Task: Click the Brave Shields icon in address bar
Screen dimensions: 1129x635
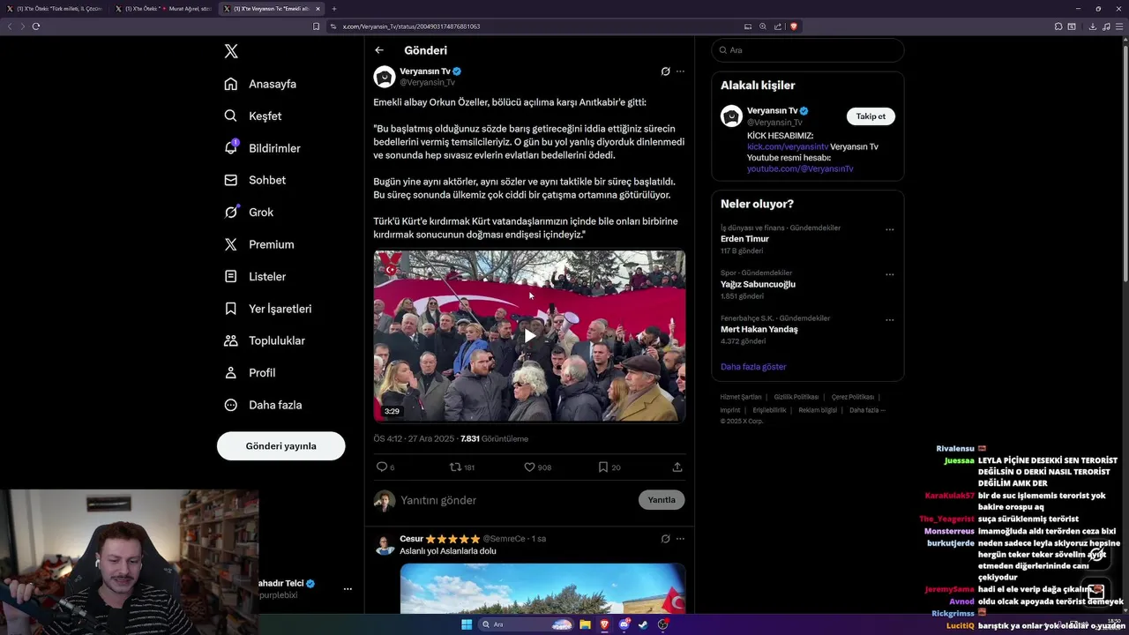Action: [x=794, y=26]
